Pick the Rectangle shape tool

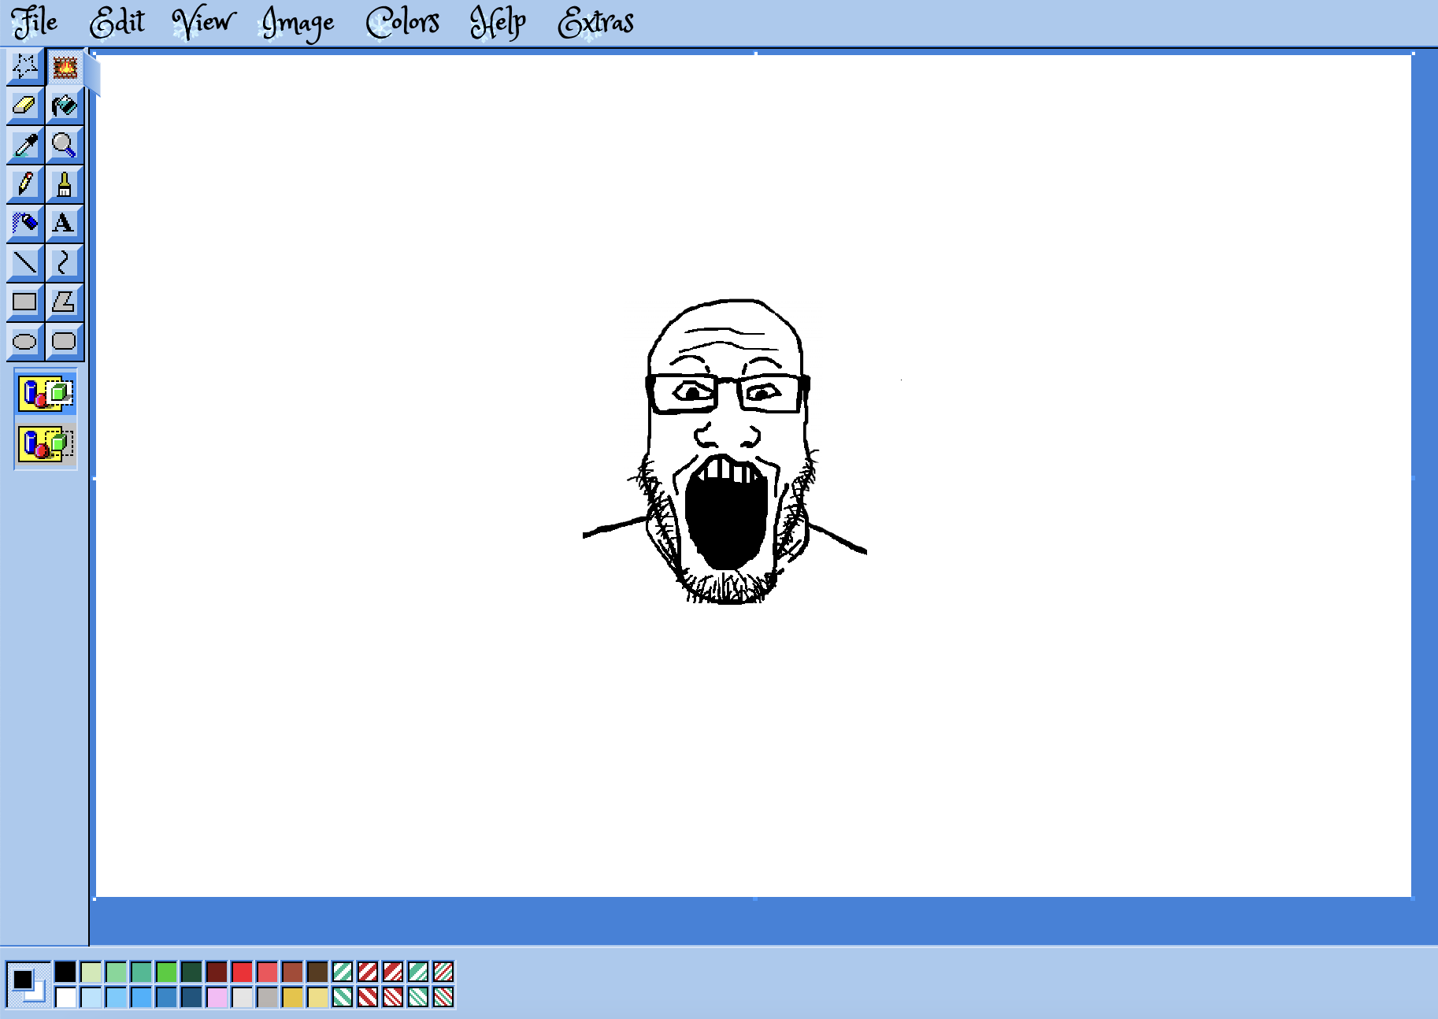click(25, 302)
